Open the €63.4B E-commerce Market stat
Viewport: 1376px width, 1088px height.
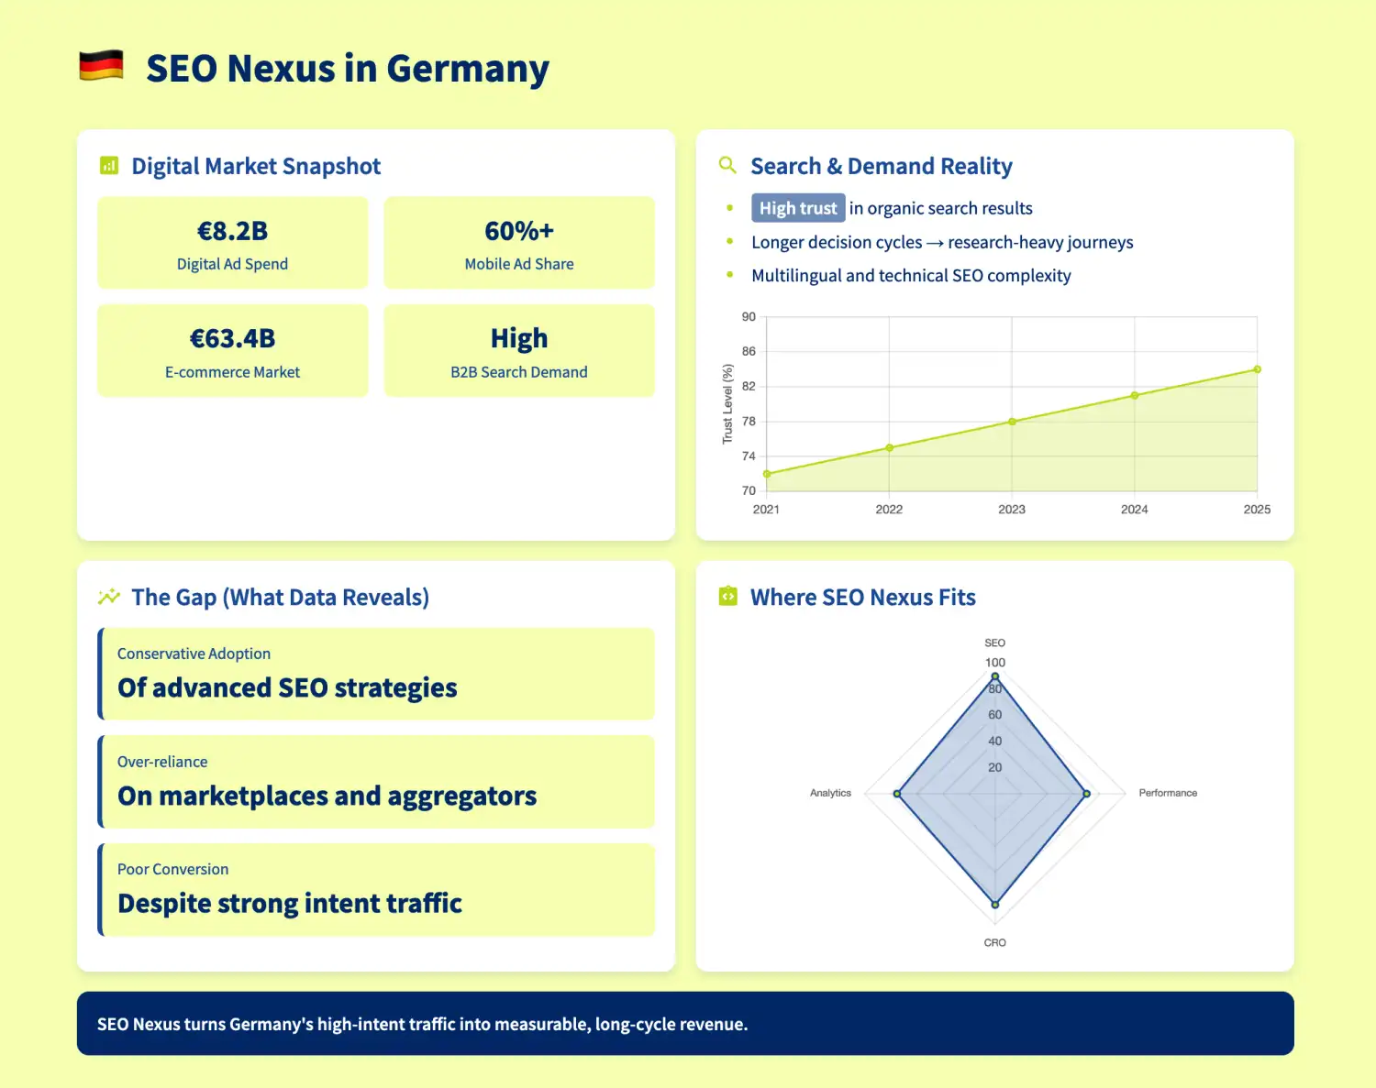pyautogui.click(x=232, y=350)
